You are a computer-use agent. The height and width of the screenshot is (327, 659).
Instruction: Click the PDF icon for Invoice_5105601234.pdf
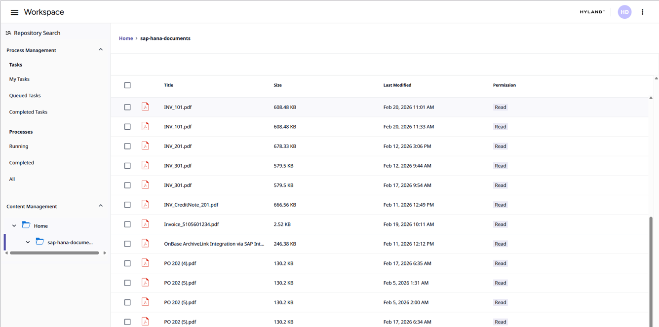click(145, 224)
